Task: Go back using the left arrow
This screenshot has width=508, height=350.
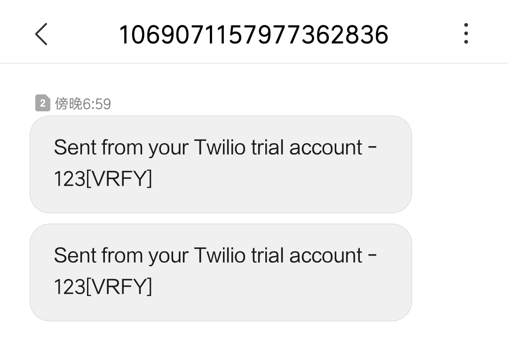Action: click(x=41, y=34)
